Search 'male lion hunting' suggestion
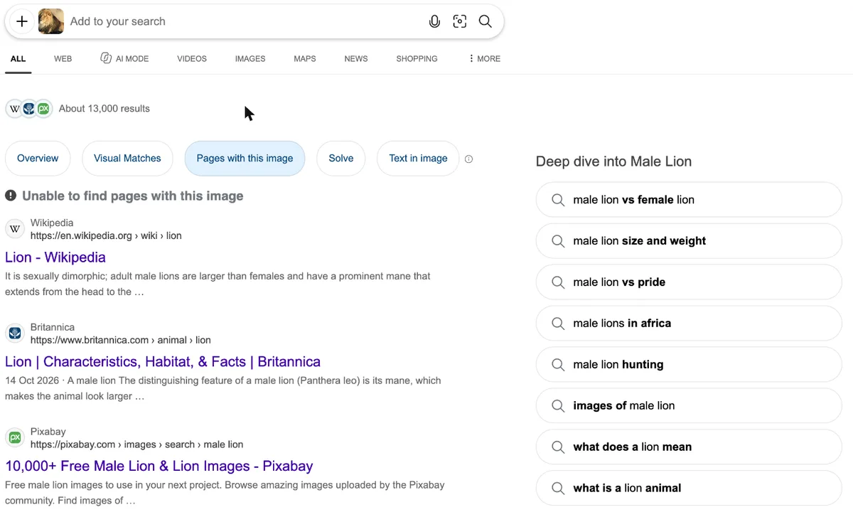Image resolution: width=853 pixels, height=522 pixels. (x=689, y=365)
